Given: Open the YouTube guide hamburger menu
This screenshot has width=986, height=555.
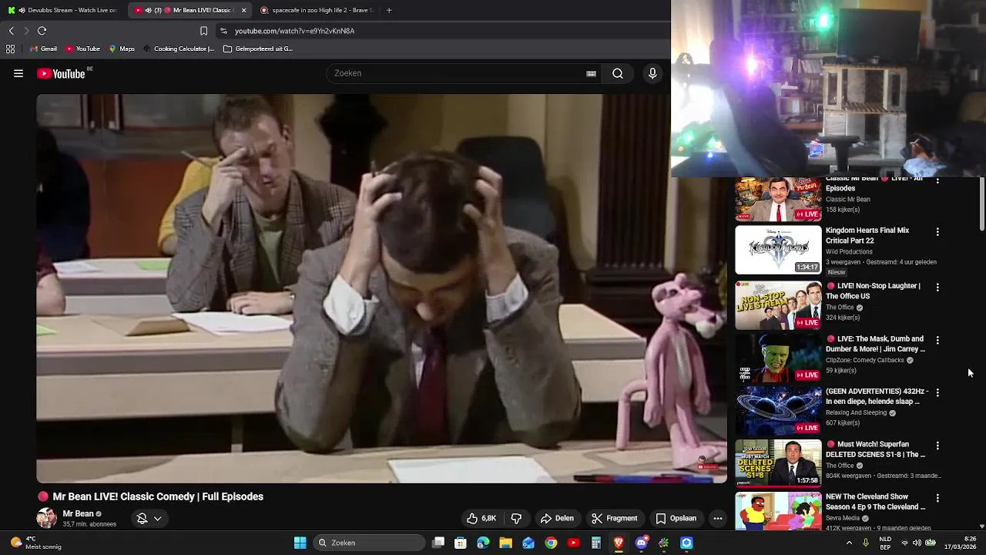Looking at the screenshot, I should [18, 73].
